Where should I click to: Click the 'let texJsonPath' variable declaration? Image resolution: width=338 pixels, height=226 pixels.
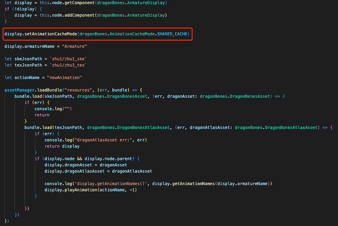[24, 65]
